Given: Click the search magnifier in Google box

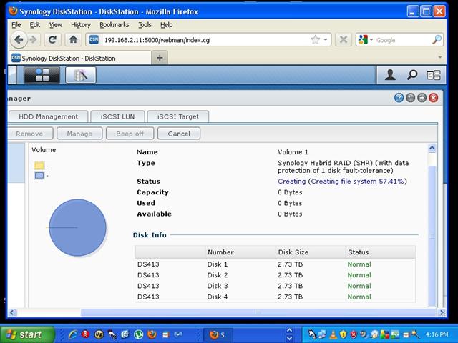Looking at the screenshot, I should point(437,39).
